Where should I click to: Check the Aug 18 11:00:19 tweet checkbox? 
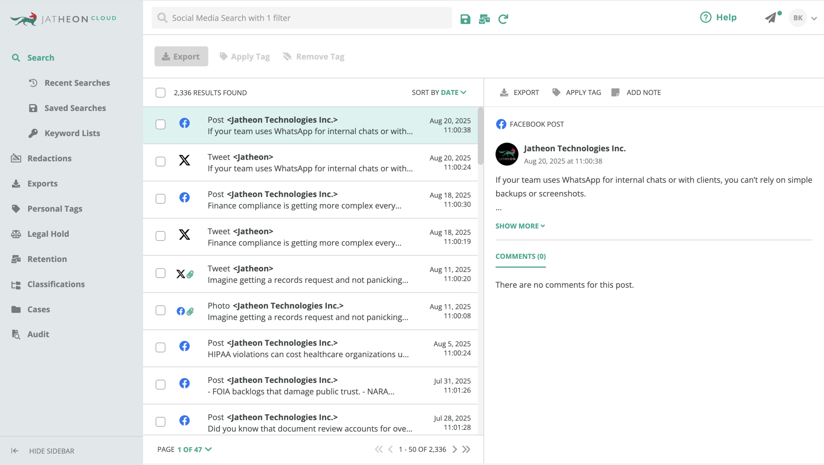pyautogui.click(x=160, y=236)
